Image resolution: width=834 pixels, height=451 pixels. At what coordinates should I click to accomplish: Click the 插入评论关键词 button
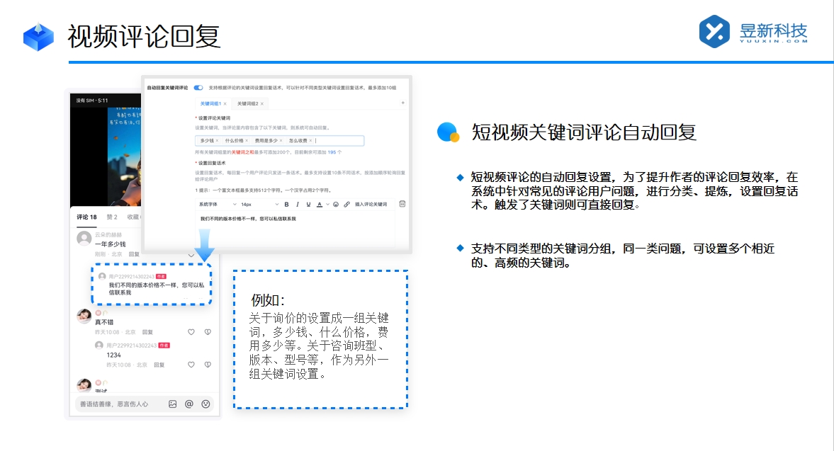click(371, 205)
